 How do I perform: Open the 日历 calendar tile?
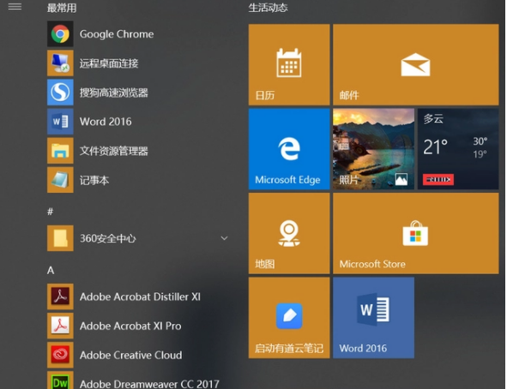point(289,64)
